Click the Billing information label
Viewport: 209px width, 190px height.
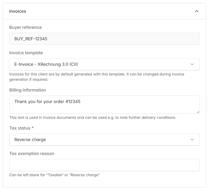(27, 90)
